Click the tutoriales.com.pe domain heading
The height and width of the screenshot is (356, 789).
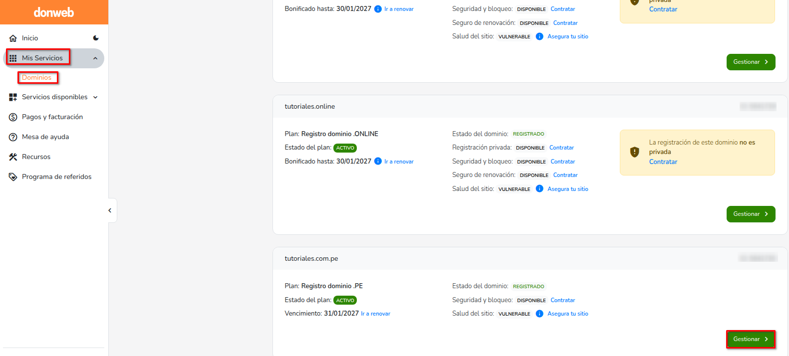311,258
